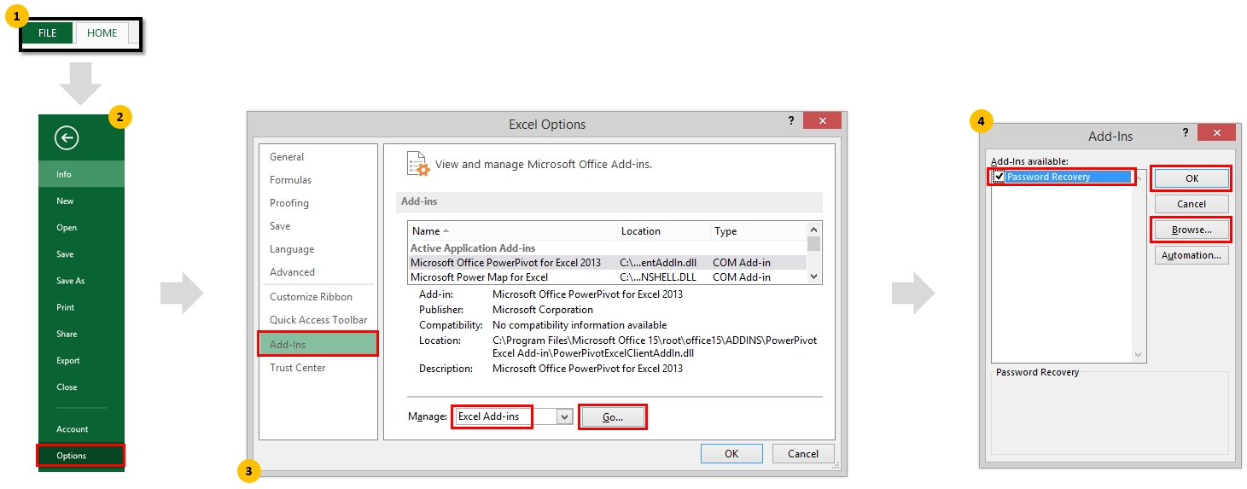Viewport: 1247px width, 489px height.
Task: Click scroll down arrow in Add-Ins available list
Action: (x=1139, y=354)
